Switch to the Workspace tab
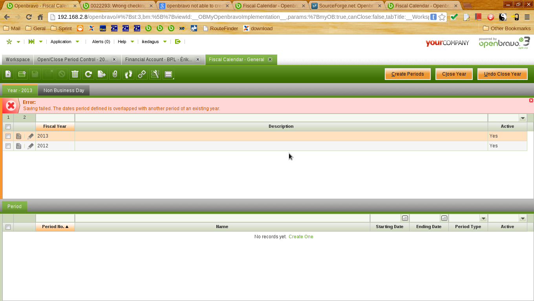This screenshot has height=301, width=534. click(x=18, y=60)
